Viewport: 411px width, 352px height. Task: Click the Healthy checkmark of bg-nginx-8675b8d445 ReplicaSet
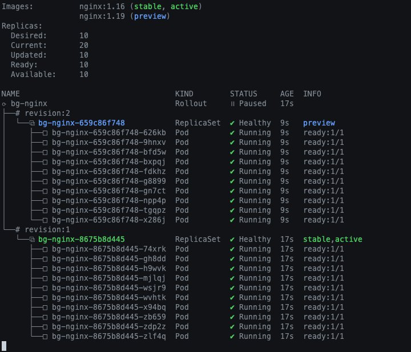[232, 239]
